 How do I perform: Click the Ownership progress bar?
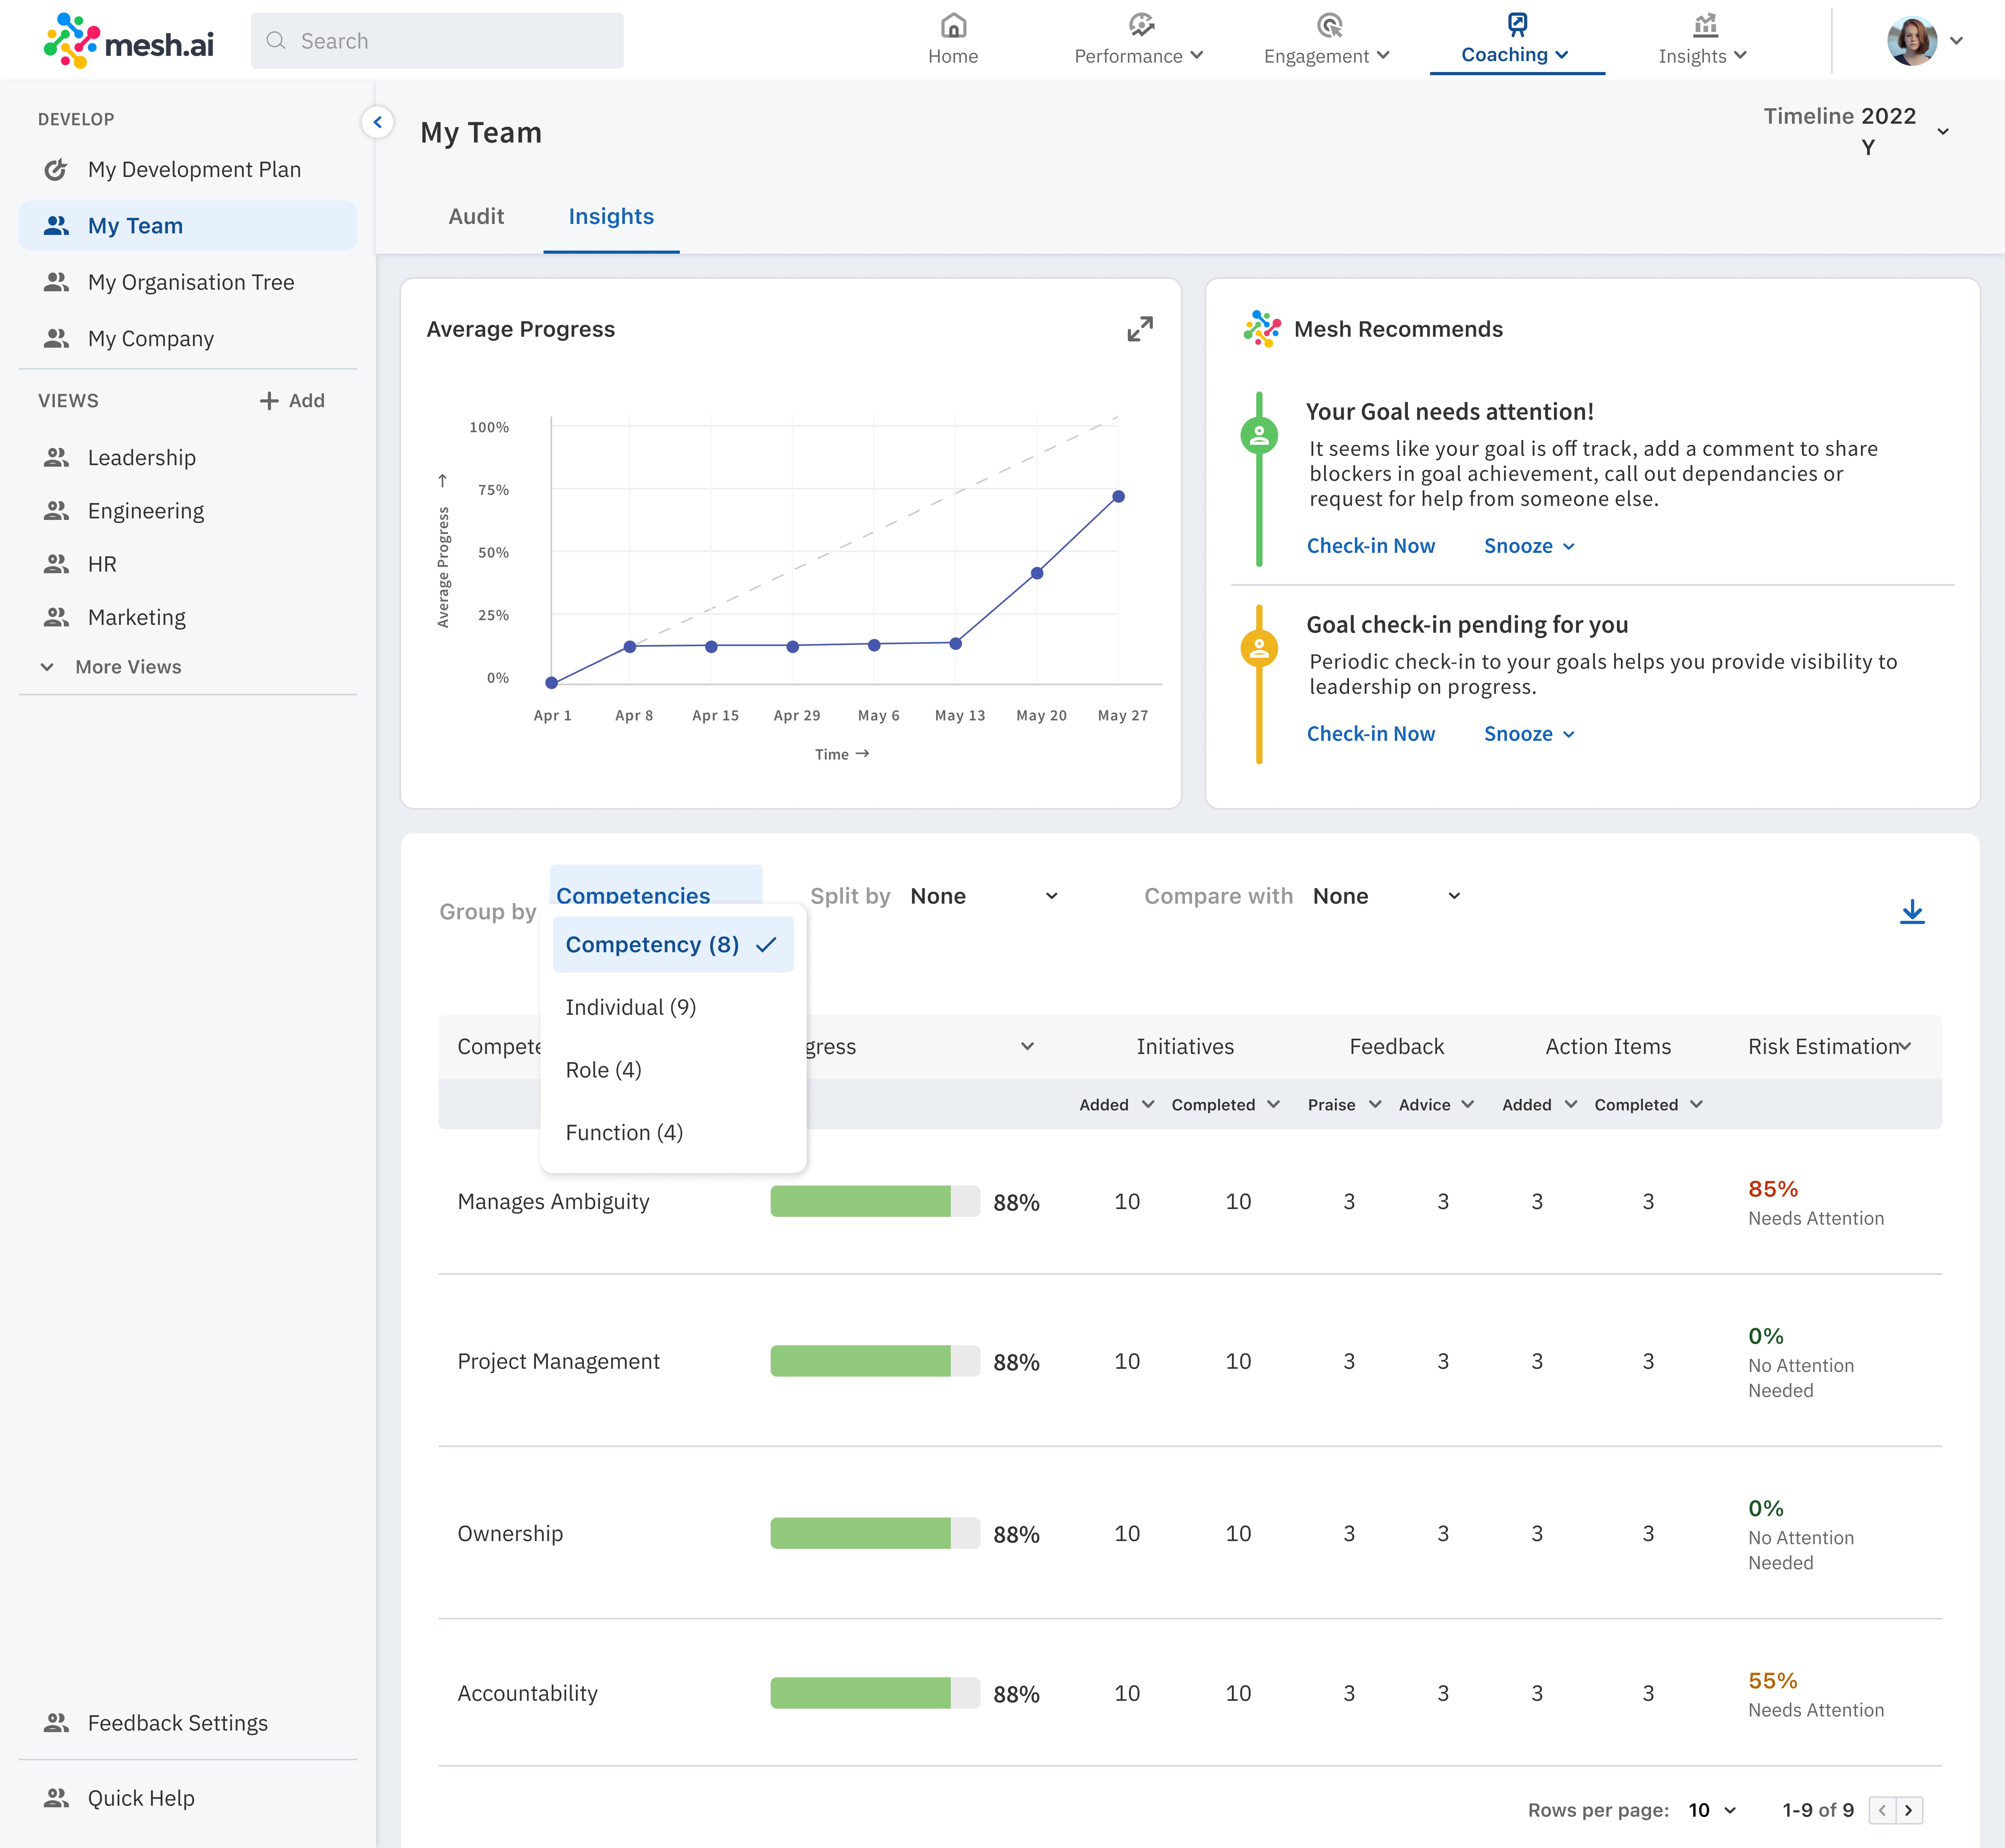click(x=875, y=1533)
